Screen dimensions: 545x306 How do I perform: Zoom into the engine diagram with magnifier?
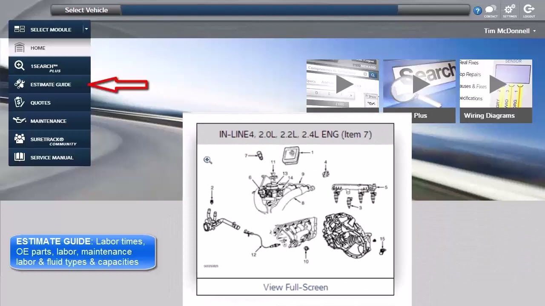click(x=208, y=160)
